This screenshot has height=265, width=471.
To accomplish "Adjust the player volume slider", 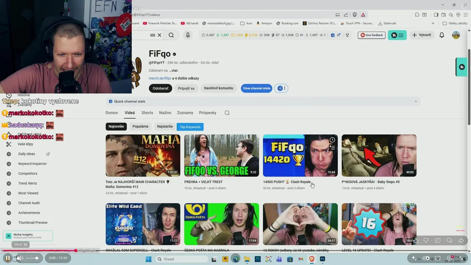I will click(32, 258).
